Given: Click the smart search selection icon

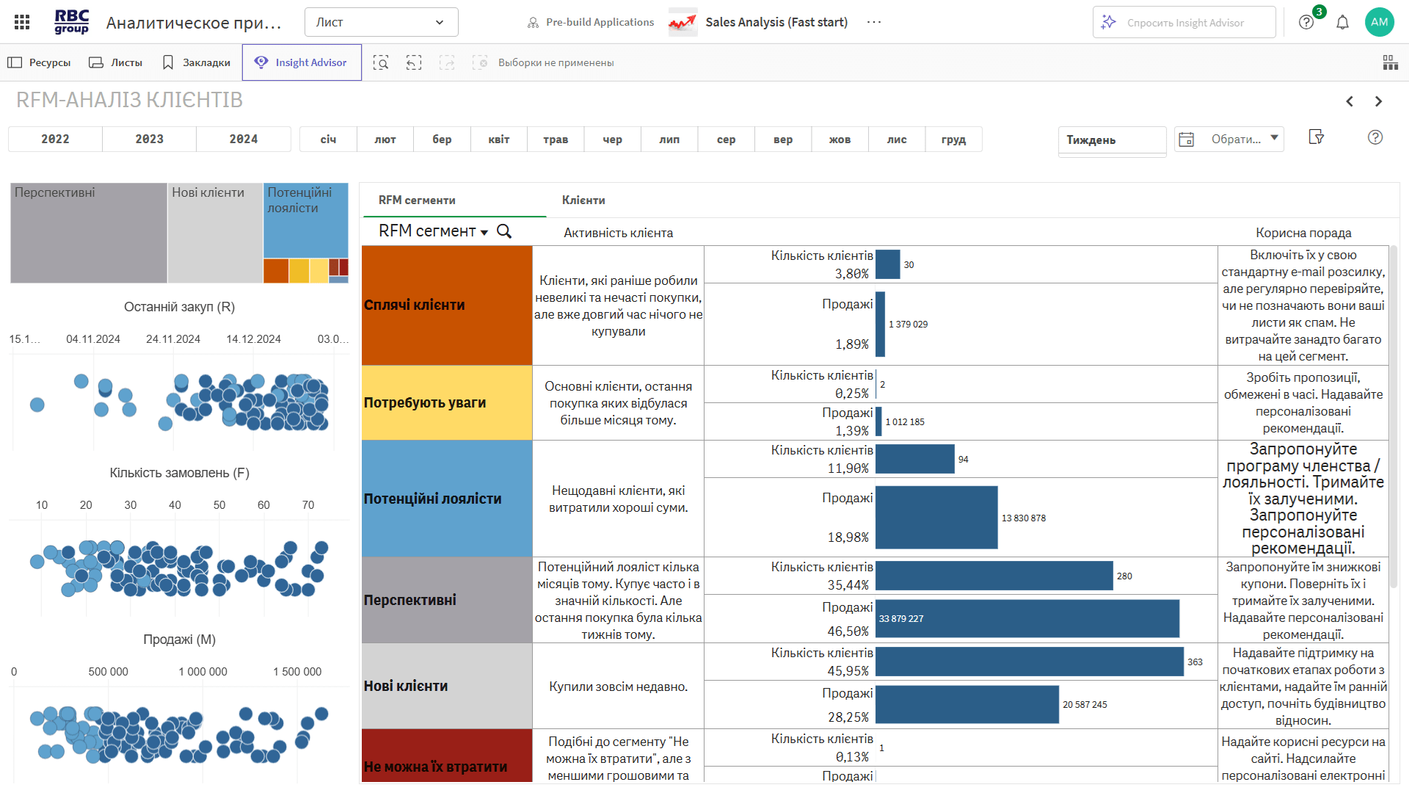Looking at the screenshot, I should coord(380,62).
